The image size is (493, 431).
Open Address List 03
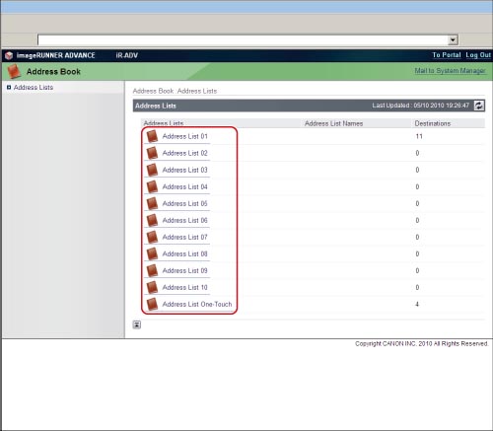point(185,170)
